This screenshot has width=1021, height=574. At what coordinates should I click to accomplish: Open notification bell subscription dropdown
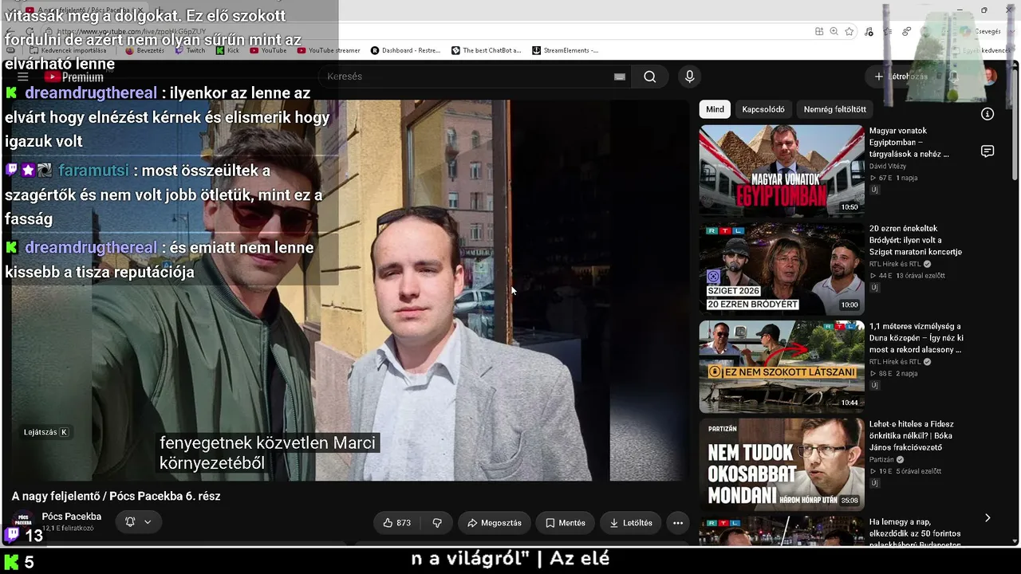click(x=138, y=522)
